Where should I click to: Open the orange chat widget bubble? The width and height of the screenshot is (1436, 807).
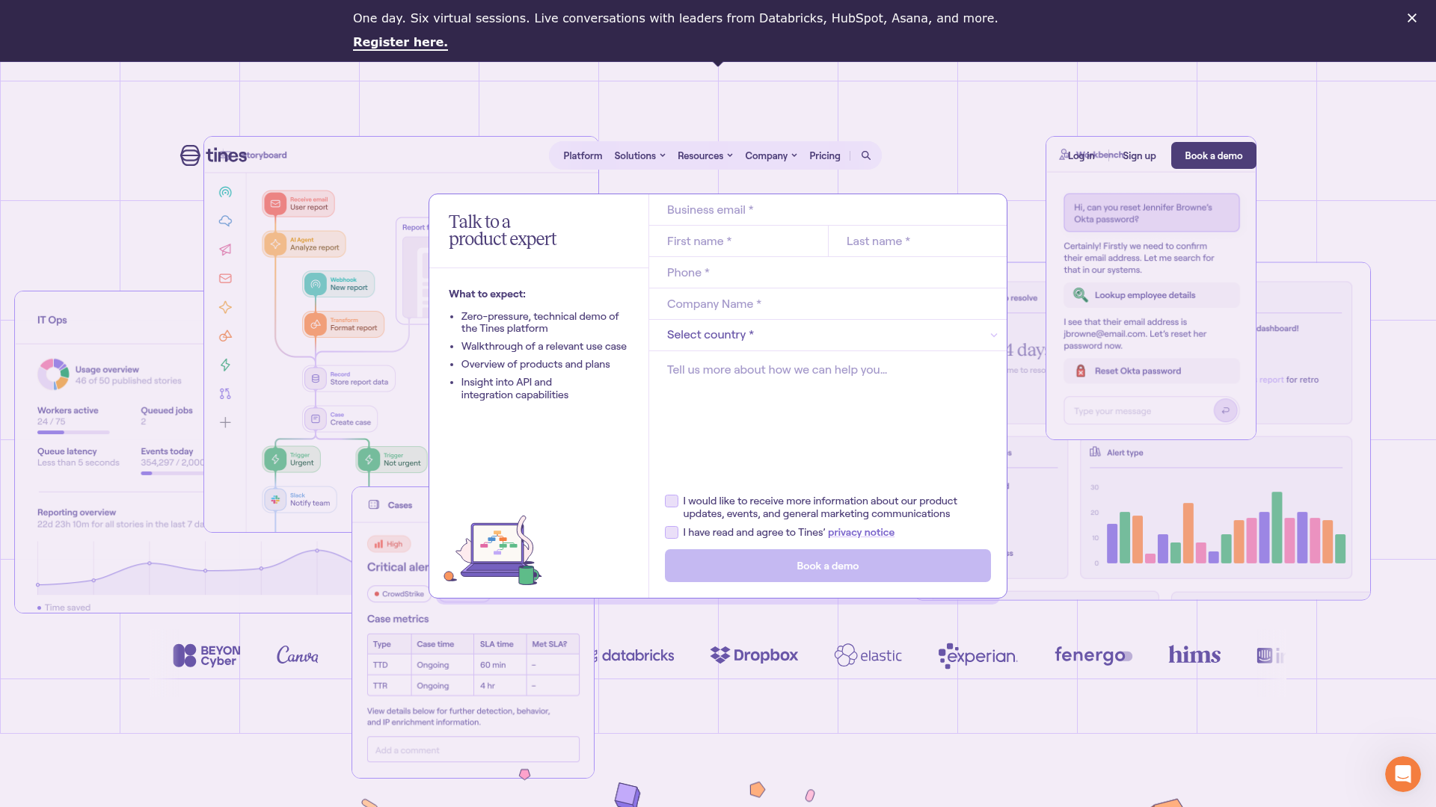tap(1402, 773)
